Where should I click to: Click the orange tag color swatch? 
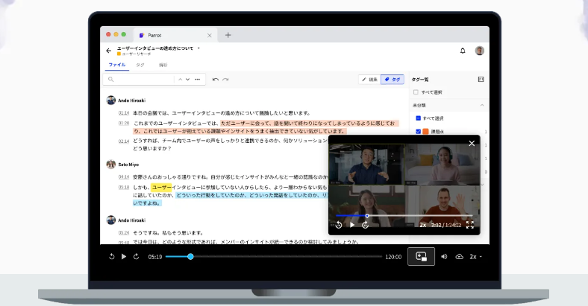point(425,132)
